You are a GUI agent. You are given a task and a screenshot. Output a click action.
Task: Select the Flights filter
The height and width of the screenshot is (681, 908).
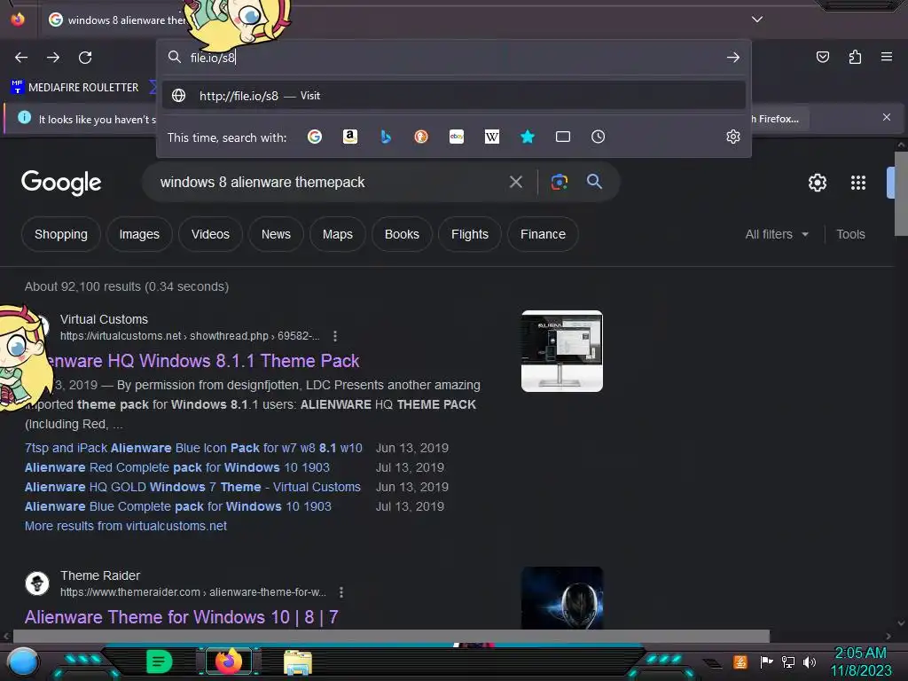[470, 234]
